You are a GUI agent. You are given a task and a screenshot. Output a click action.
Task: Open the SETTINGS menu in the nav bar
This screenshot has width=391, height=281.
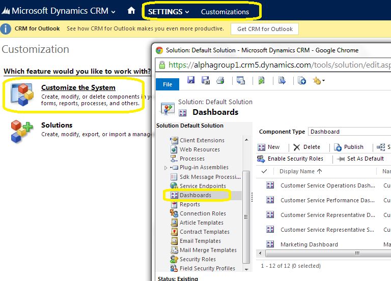tap(169, 12)
